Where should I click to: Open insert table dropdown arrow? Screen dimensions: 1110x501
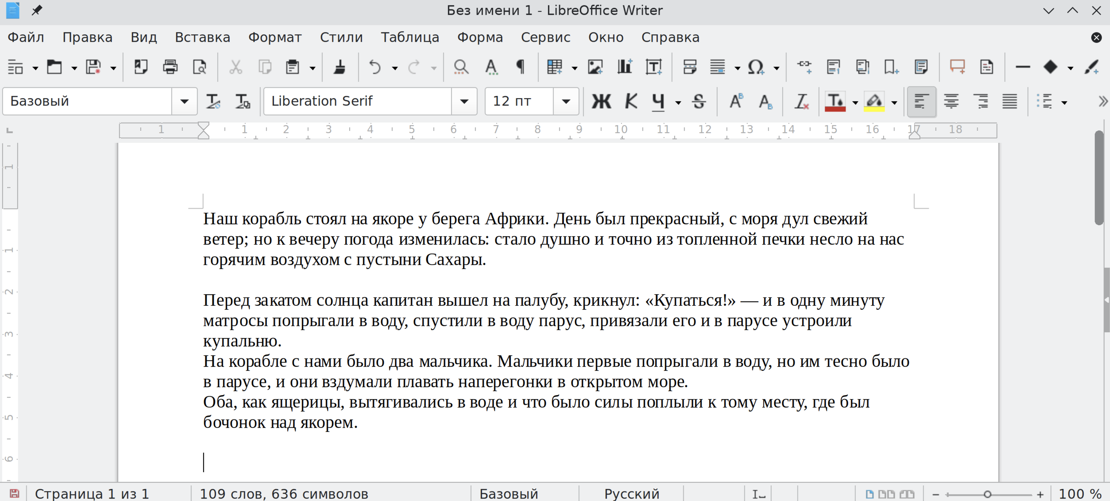click(x=574, y=68)
